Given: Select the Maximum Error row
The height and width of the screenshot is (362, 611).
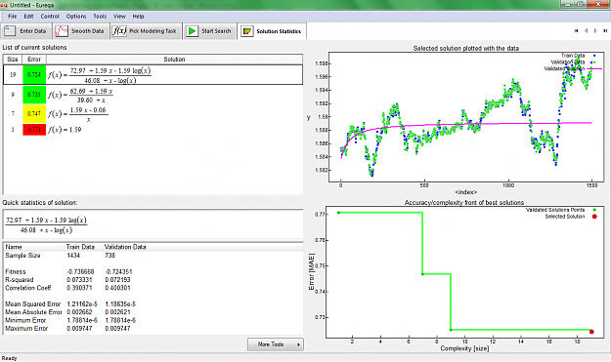Looking at the screenshot, I should click(x=153, y=329).
